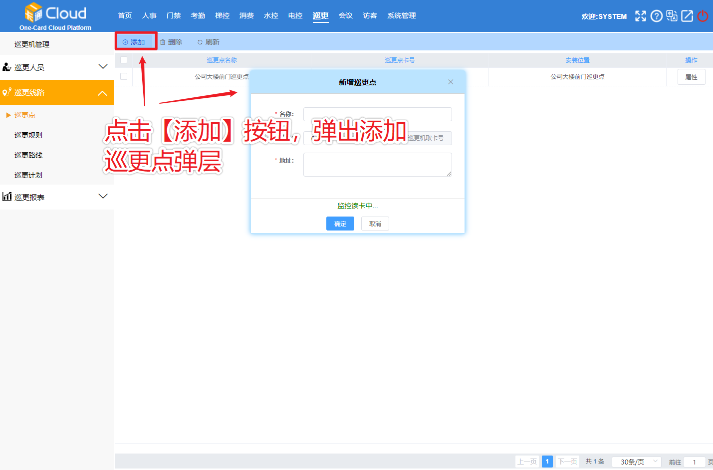Select page 1 in pagination
The width and height of the screenshot is (713, 470).
[x=547, y=462]
